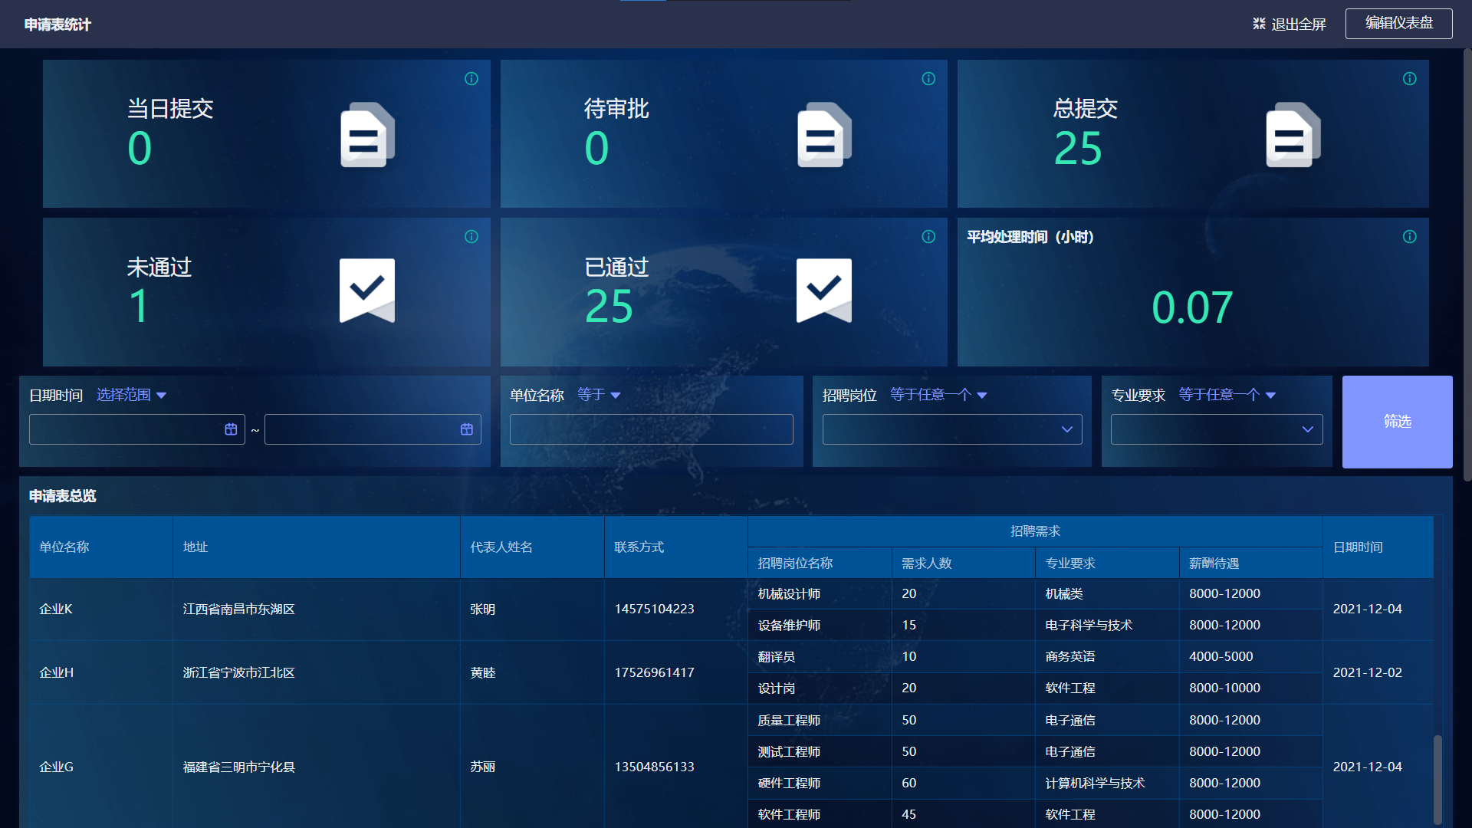The height and width of the screenshot is (828, 1472).
Task: Click info icon on 已通过 card
Action: click(x=928, y=237)
